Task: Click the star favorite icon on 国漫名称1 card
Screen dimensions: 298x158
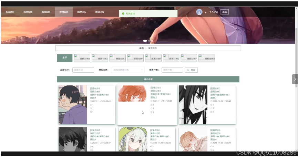Action: 91,108
